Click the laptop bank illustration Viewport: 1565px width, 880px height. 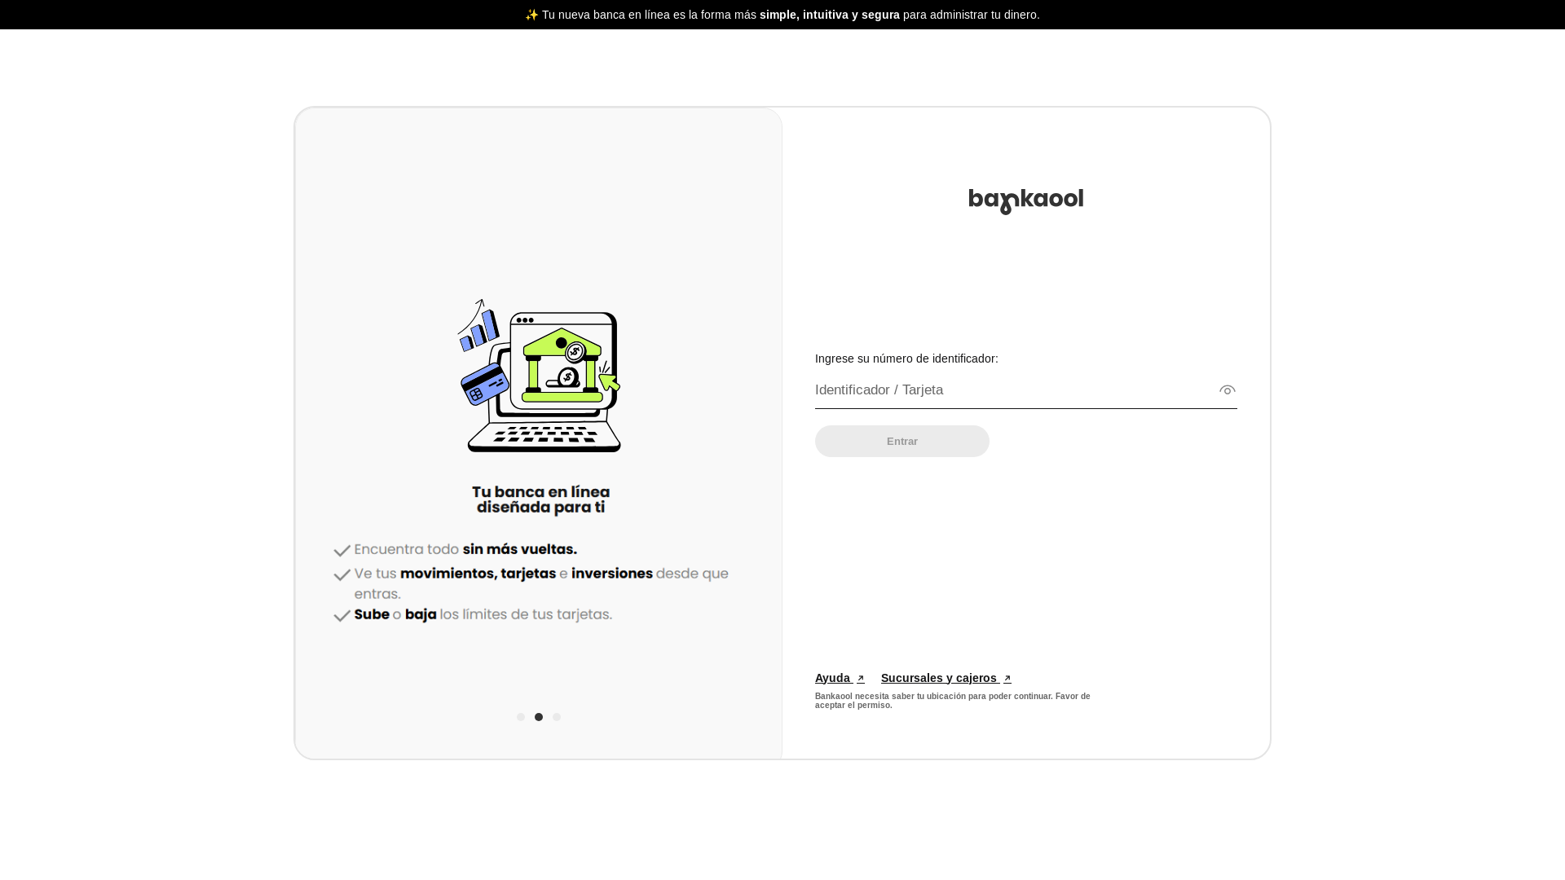click(540, 375)
